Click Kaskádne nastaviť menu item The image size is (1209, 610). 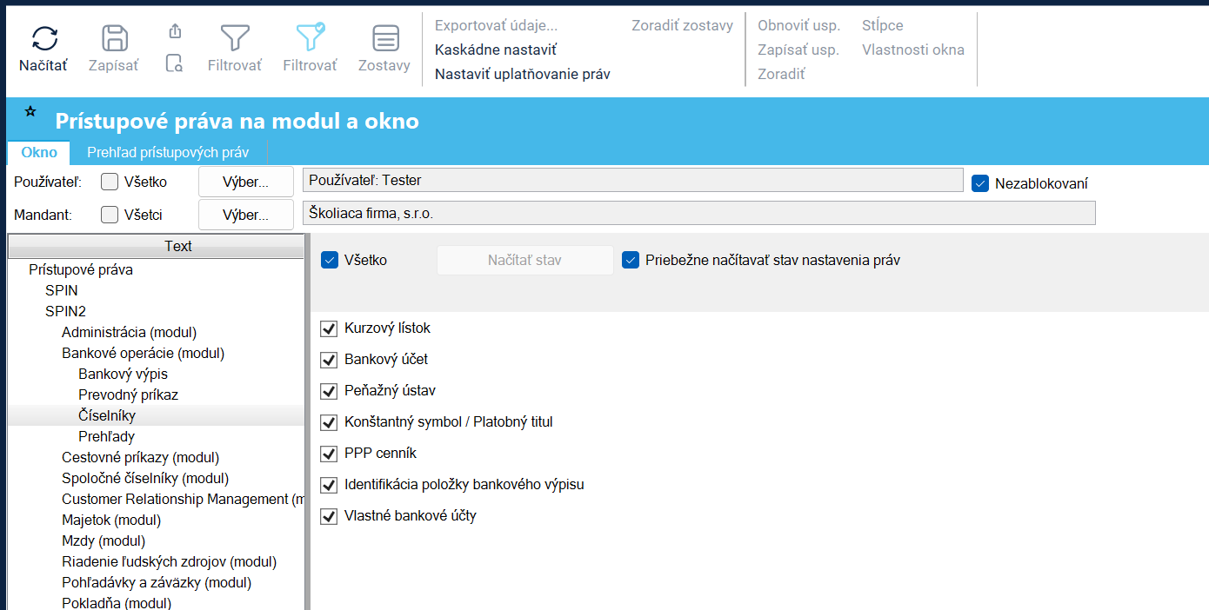point(496,50)
